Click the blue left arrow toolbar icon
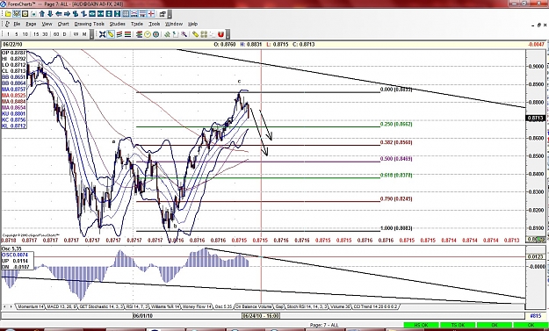The height and width of the screenshot is (331, 549). click(x=59, y=14)
